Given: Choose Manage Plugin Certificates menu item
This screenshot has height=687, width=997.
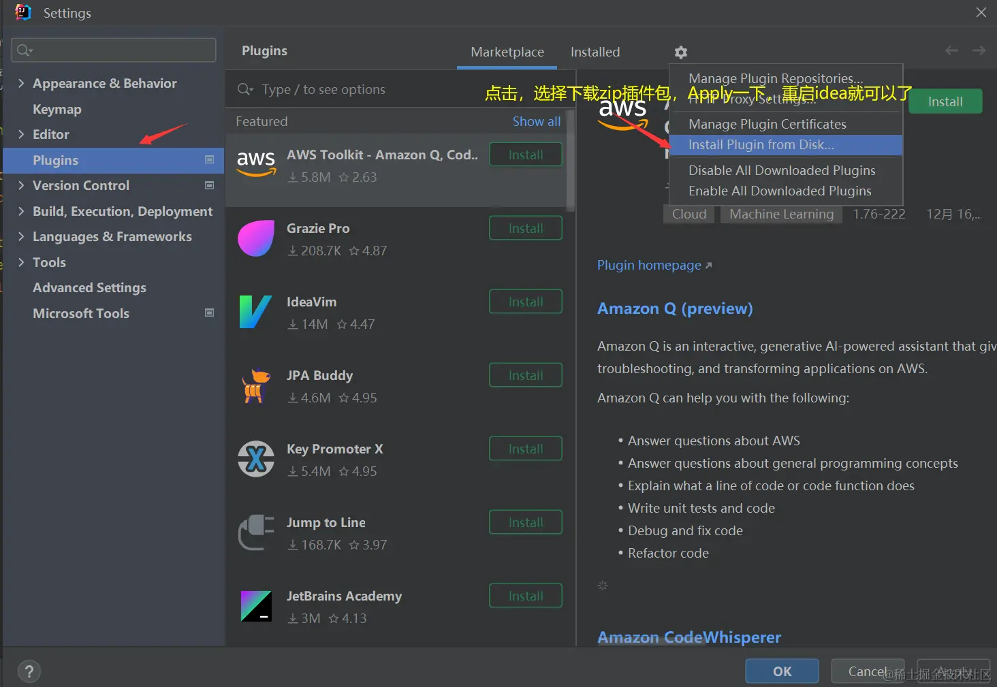Looking at the screenshot, I should (x=786, y=124).
